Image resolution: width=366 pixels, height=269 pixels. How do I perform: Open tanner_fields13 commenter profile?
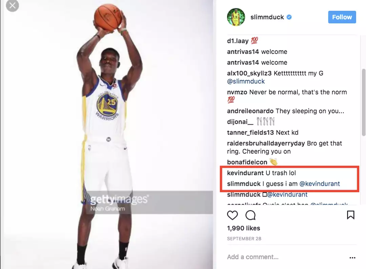pos(250,132)
